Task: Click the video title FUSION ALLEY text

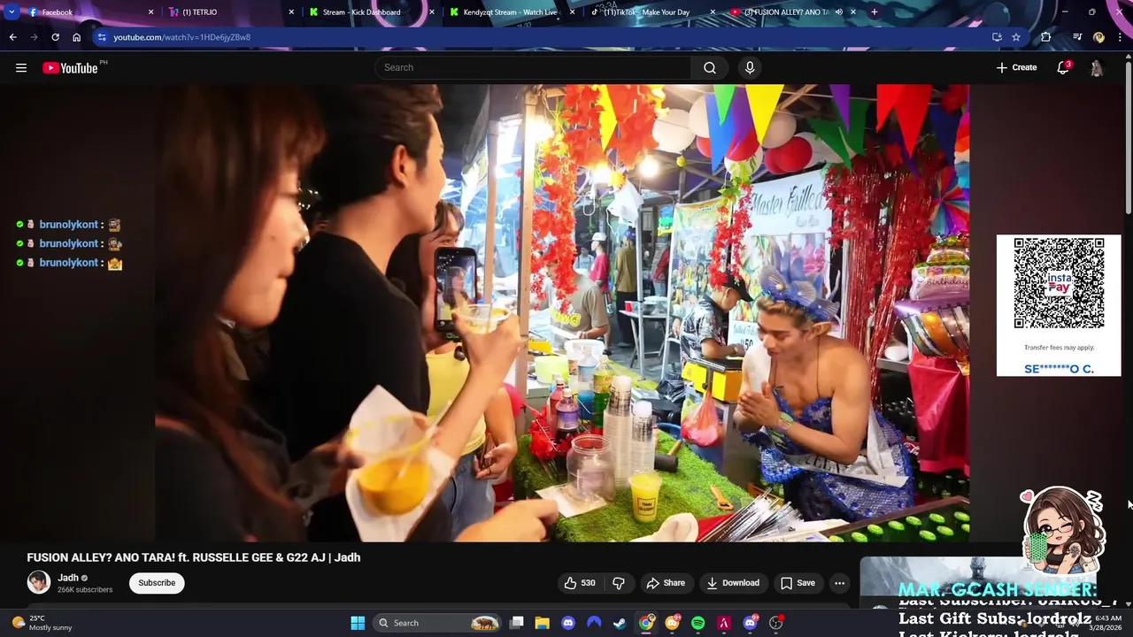Action: pyautogui.click(x=194, y=557)
